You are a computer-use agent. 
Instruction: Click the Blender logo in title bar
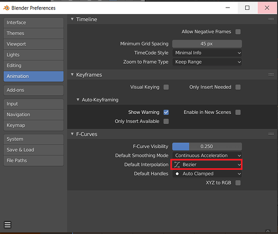(7, 8)
